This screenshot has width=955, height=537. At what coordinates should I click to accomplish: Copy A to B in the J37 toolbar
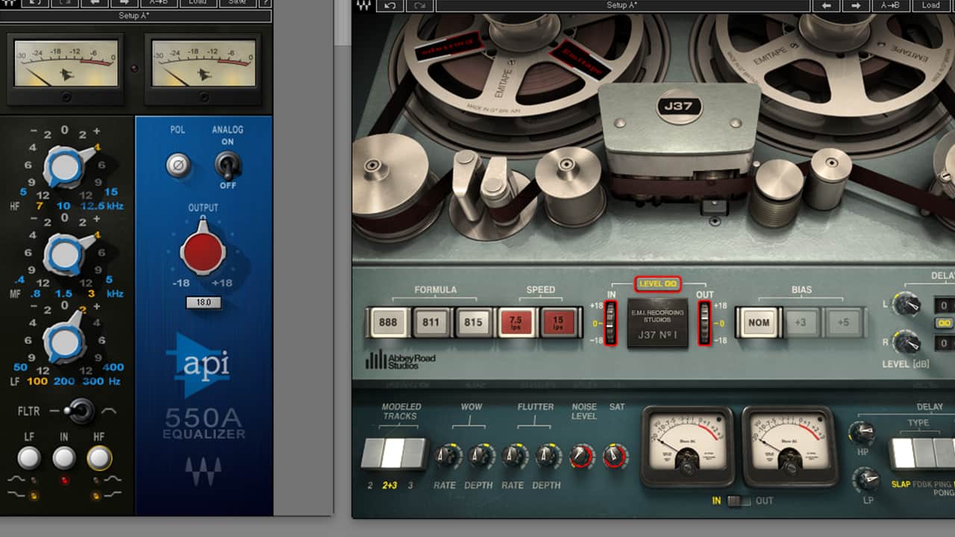pyautogui.click(x=891, y=5)
